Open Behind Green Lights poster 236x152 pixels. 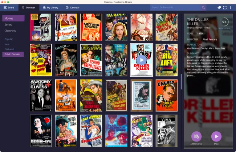click(x=91, y=60)
